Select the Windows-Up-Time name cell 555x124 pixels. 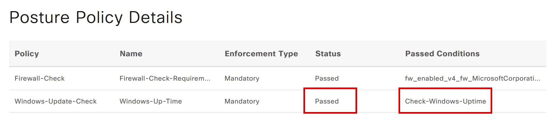pyautogui.click(x=150, y=101)
